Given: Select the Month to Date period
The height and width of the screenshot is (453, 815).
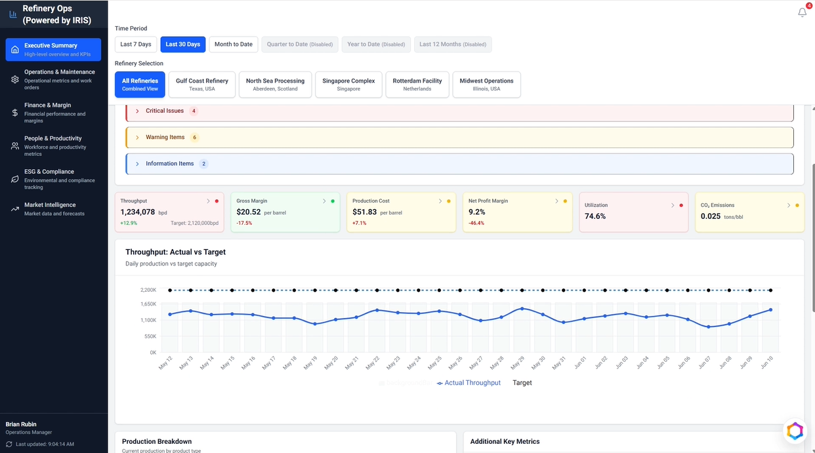Looking at the screenshot, I should point(234,45).
